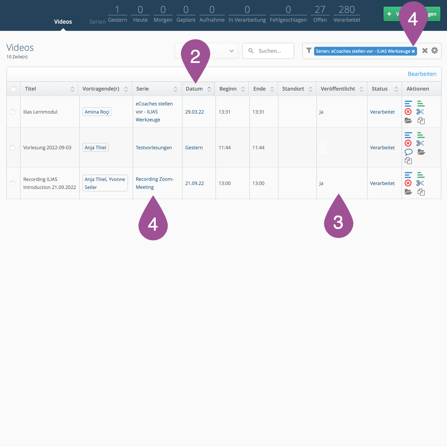Expand the empty dropdown beside the search box
This screenshot has height=447, width=447.
(206, 51)
